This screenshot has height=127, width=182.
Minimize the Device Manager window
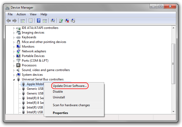(x=153, y=7)
